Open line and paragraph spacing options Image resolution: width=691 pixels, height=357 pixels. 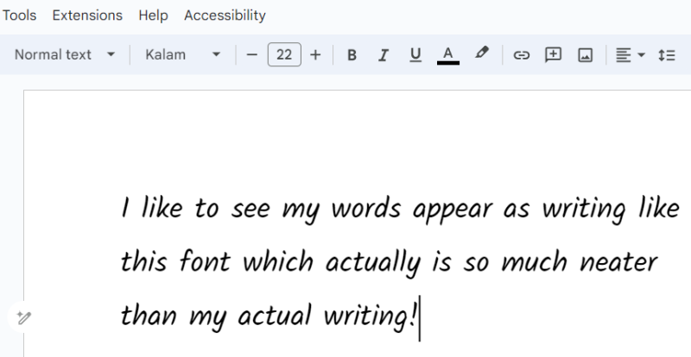(667, 55)
